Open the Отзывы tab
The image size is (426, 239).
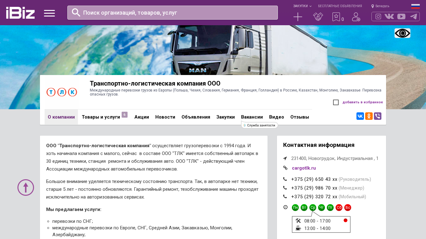(300, 117)
